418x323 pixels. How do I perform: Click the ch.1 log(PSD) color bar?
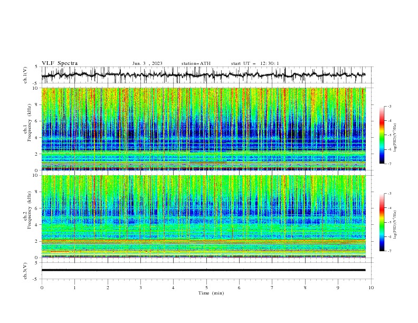382,135
